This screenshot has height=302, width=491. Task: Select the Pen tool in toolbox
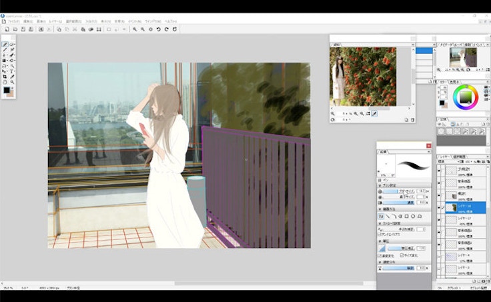coord(5,44)
